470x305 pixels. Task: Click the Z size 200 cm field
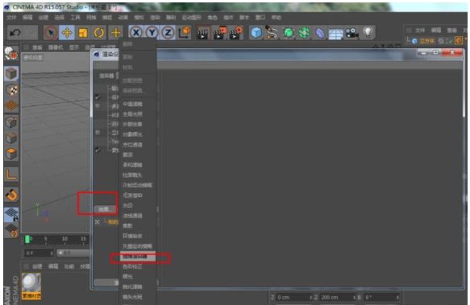[x=338, y=297]
